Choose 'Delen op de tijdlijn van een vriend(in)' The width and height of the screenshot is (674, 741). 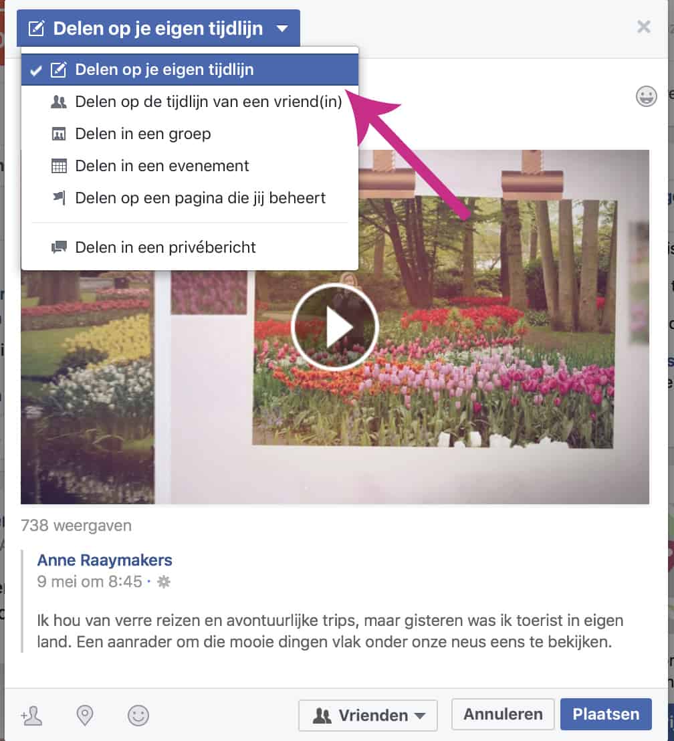coord(190,102)
